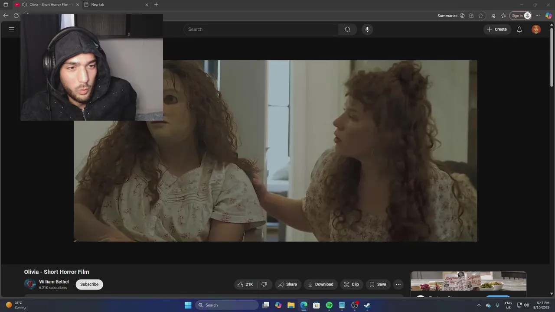This screenshot has width=555, height=312.
Task: Click the YouTube search magnifier button
Action: click(x=348, y=29)
